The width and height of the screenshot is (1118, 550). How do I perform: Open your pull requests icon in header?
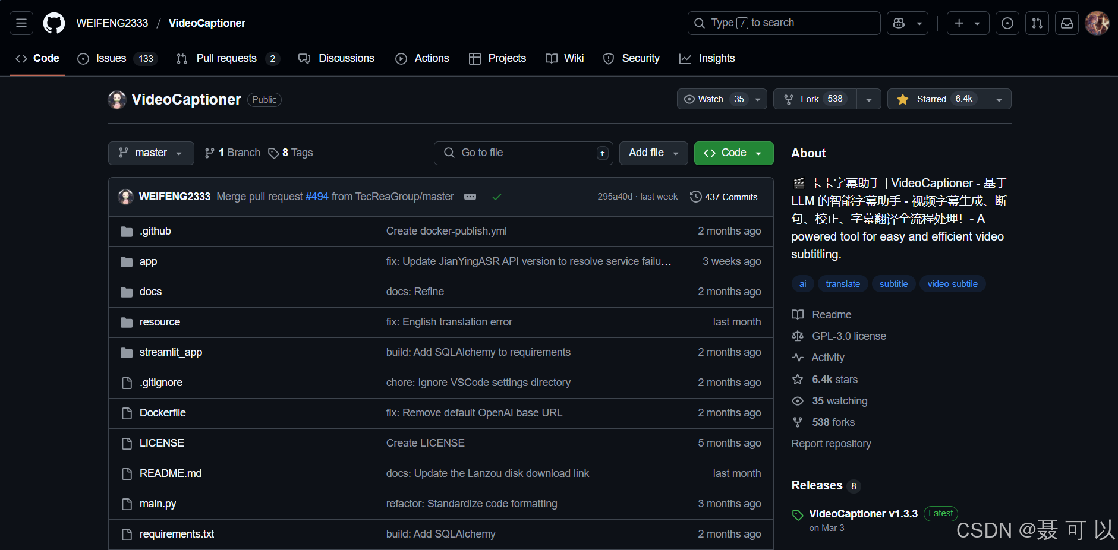tap(1037, 23)
